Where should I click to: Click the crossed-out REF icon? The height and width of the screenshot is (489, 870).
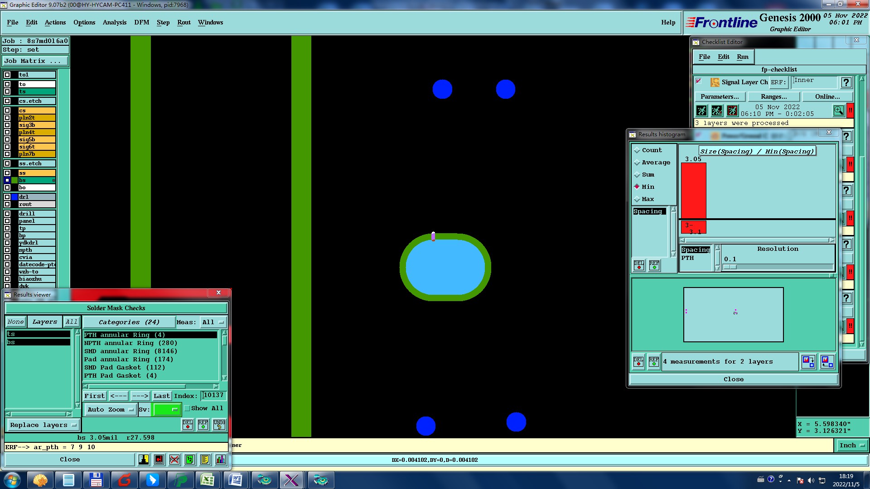click(174, 460)
